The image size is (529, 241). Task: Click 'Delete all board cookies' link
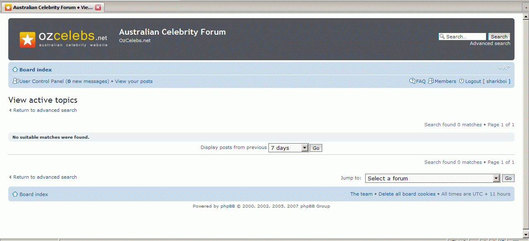coord(407,194)
